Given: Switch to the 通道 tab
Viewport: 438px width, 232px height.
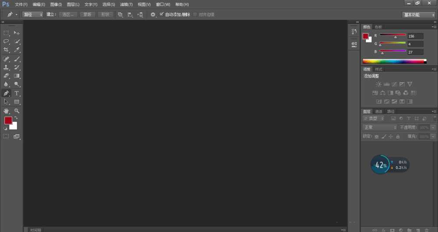Looking at the screenshot, I should pyautogui.click(x=378, y=112).
